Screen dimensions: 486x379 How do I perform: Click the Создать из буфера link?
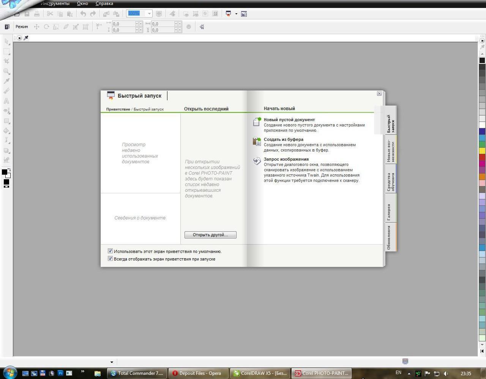[284, 139]
